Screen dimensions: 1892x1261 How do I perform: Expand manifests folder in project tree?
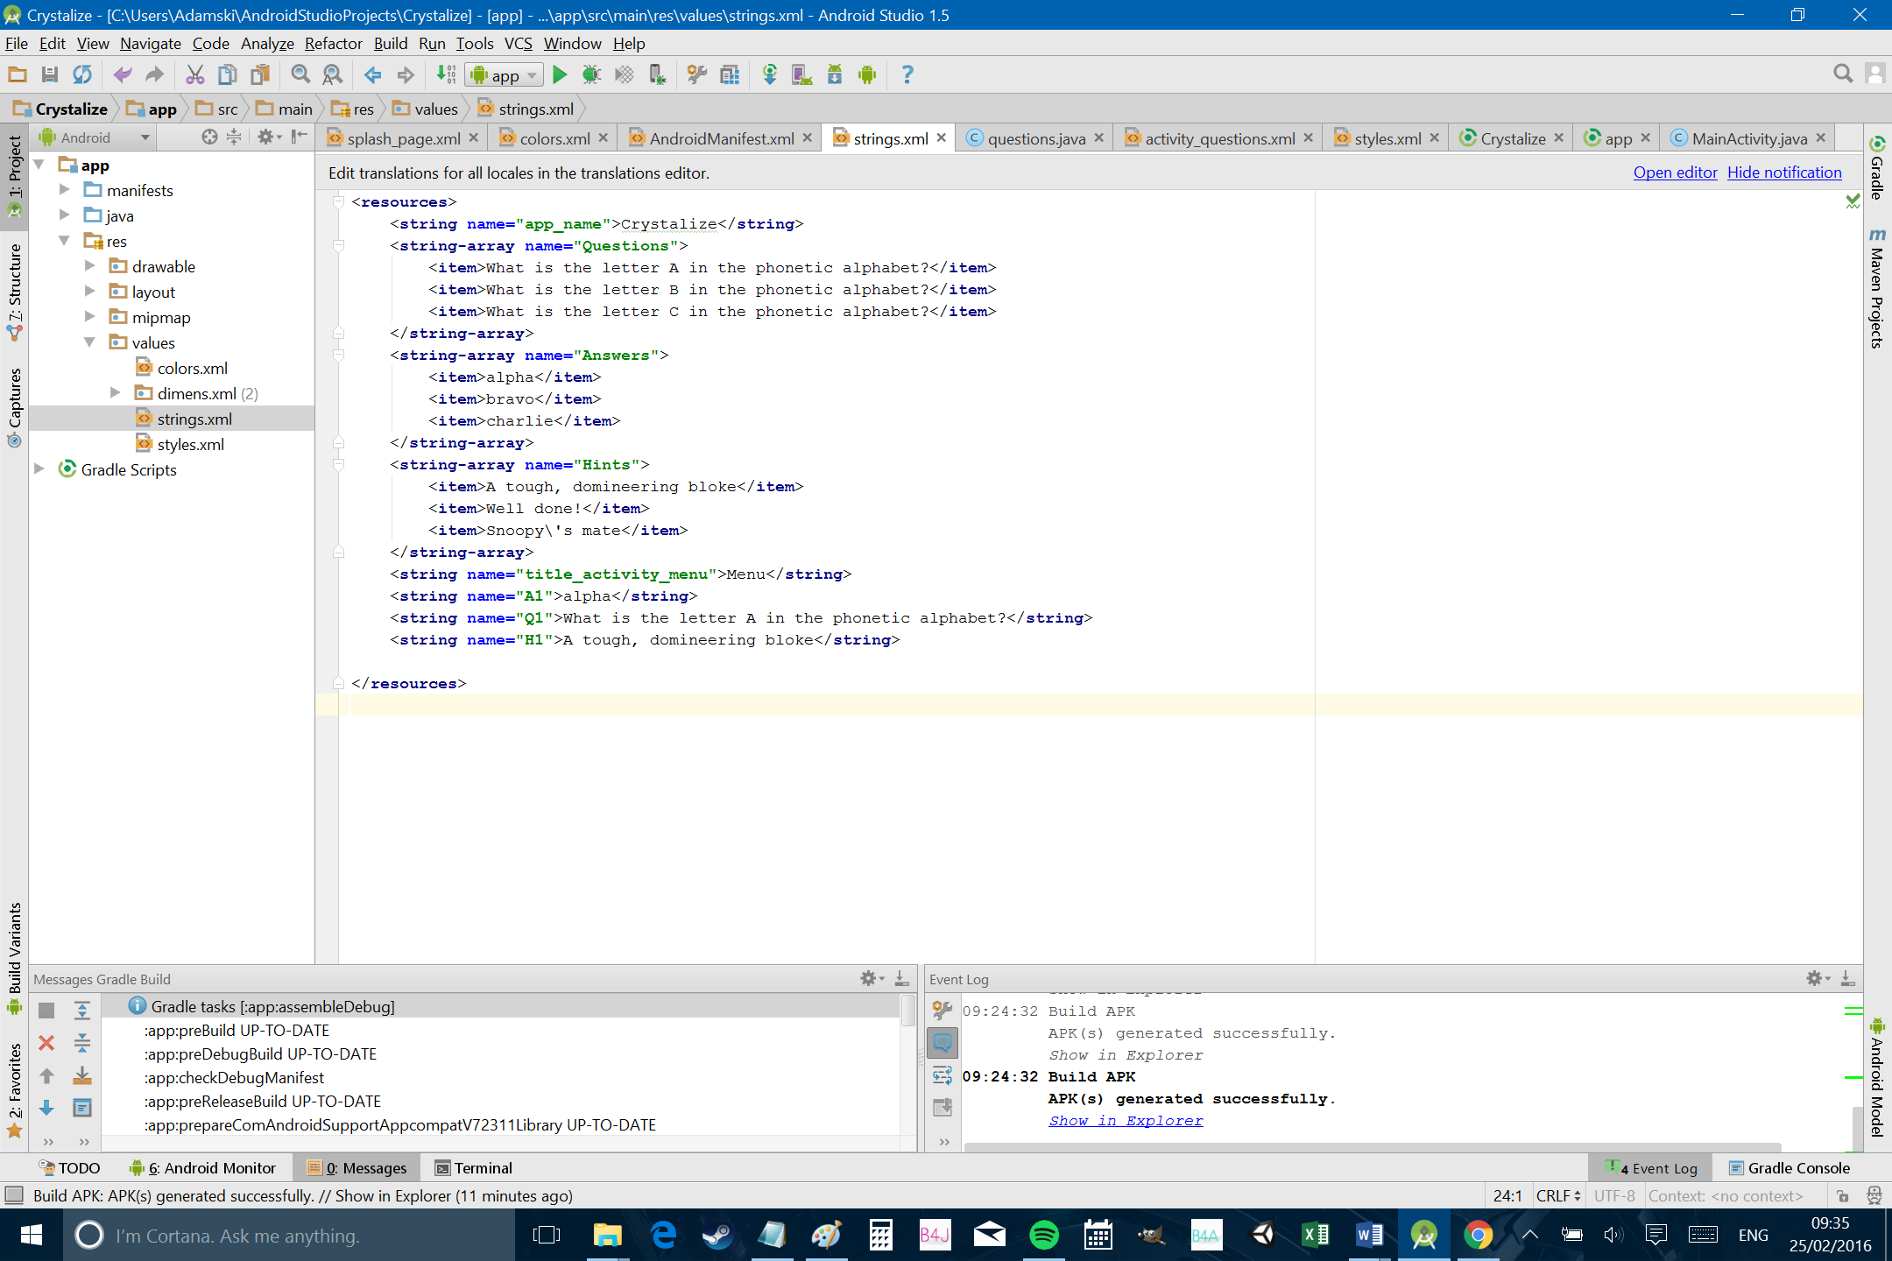[64, 190]
